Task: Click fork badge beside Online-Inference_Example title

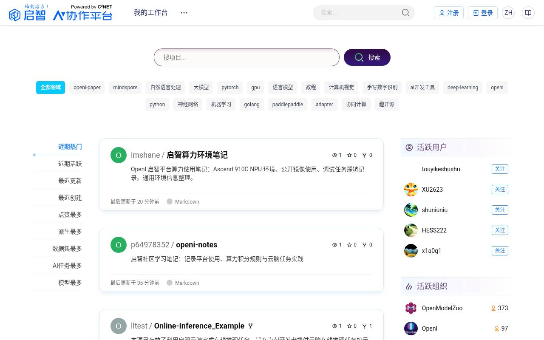Action: [250, 326]
